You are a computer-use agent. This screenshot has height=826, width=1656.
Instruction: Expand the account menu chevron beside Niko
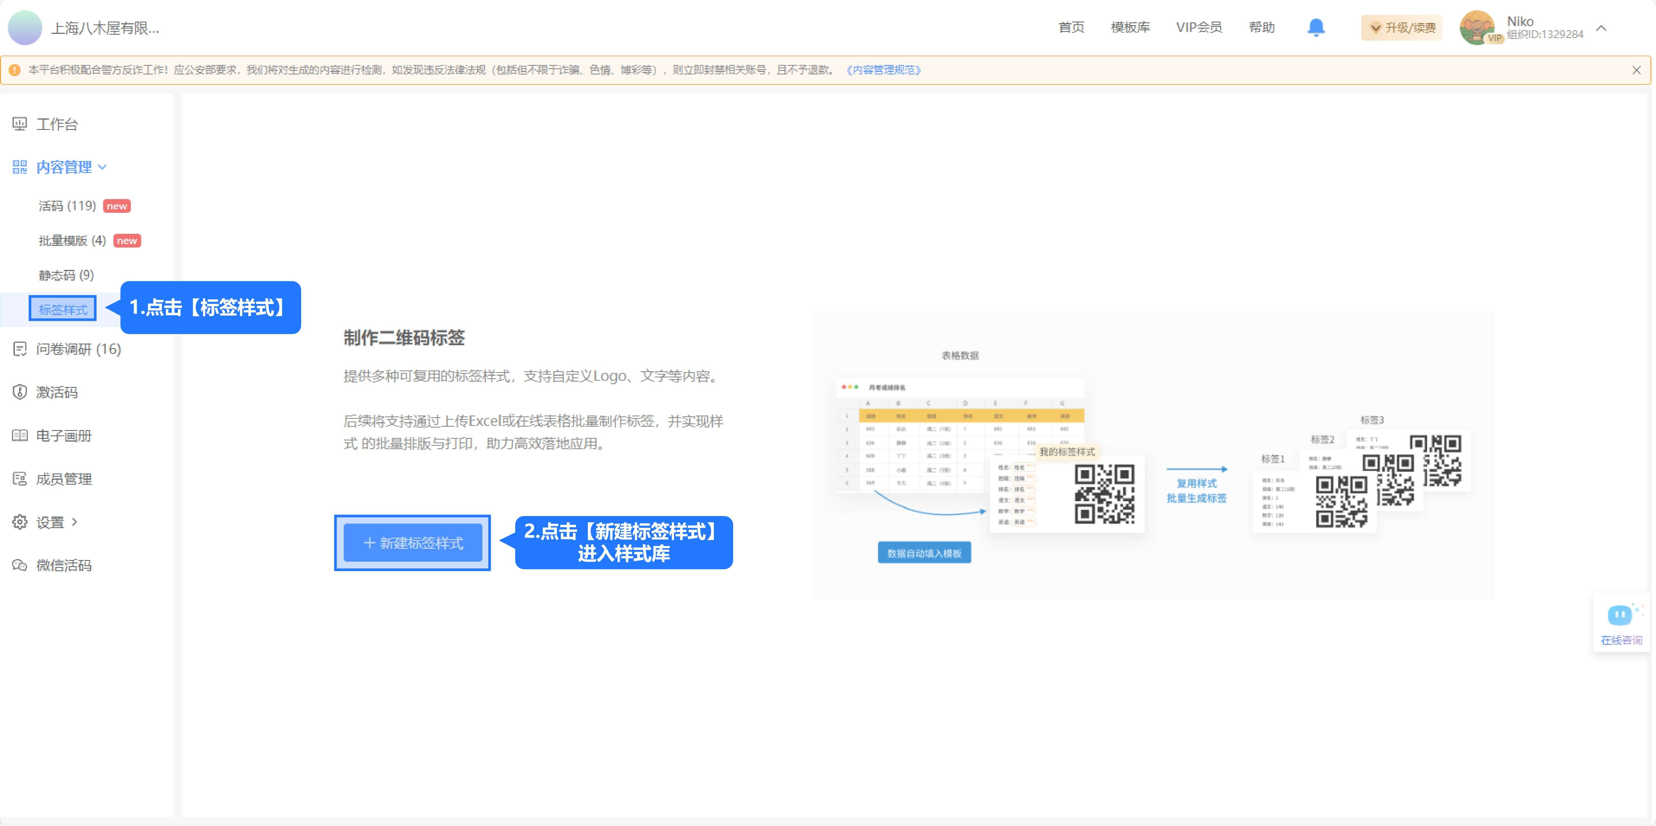click(1601, 28)
